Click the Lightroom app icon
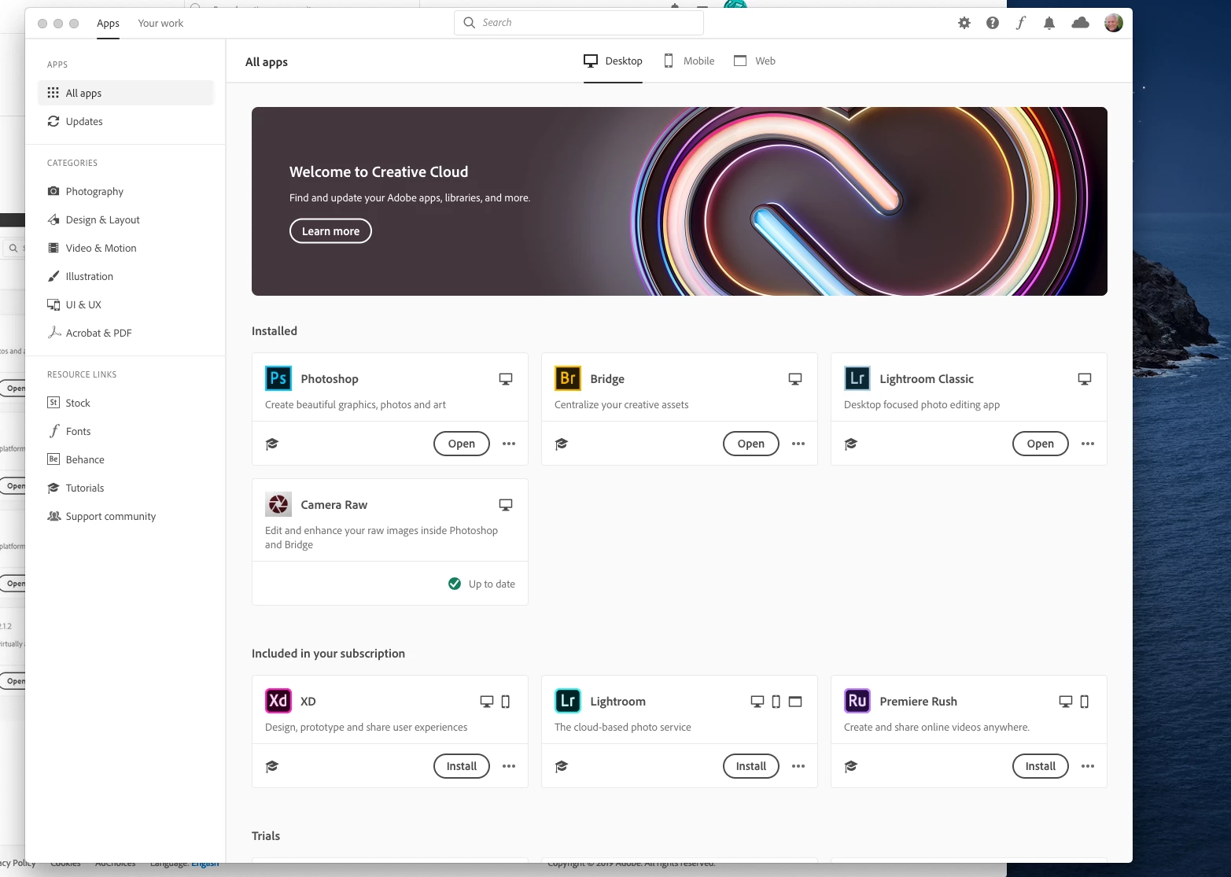This screenshot has height=877, width=1231. [568, 701]
